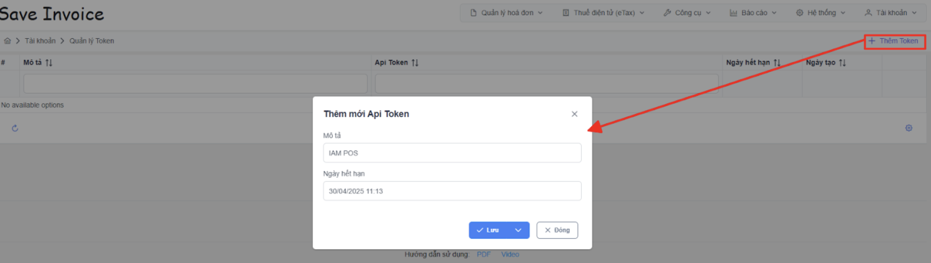This screenshot has height=263, width=931.
Task: Close the Thêm mới Api Token dialog
Action: (575, 114)
